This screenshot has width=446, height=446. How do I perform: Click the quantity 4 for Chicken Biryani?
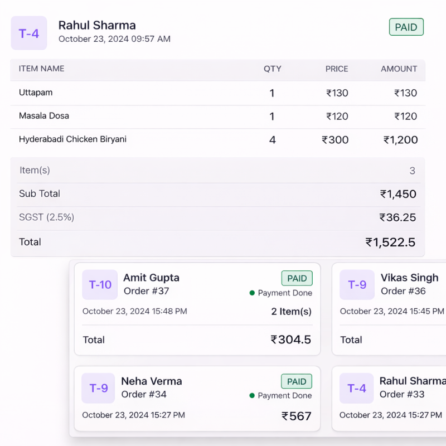[273, 140]
